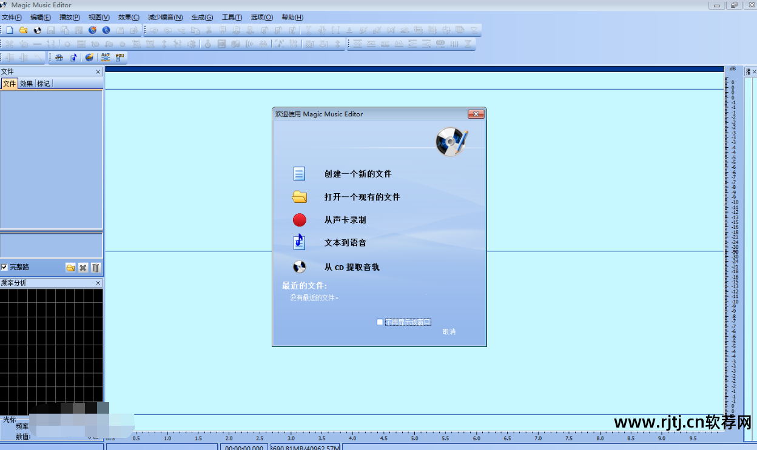Click the burn CD flame disc icon
Viewport: 757px width, 450px height.
point(93,30)
